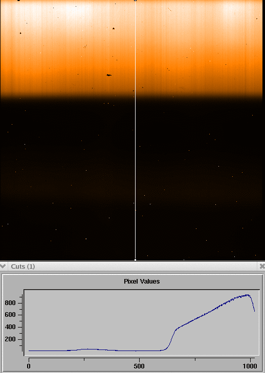The image size is (265, 373).
Task: Click the 0 label on the x-axis
Action: point(29,366)
